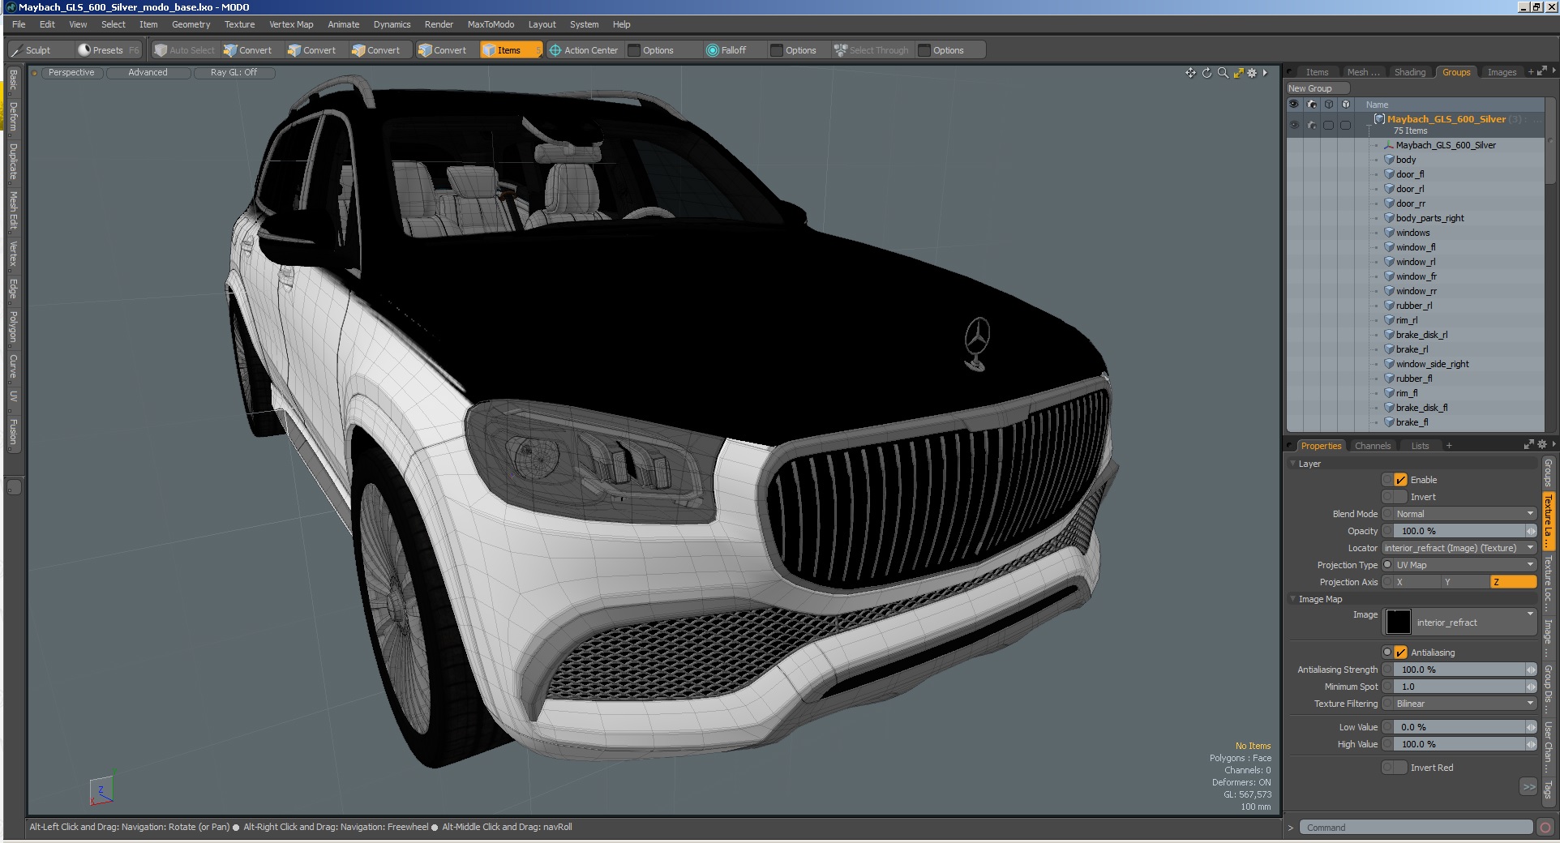
Task: Click the New Group button
Action: pos(1318,88)
